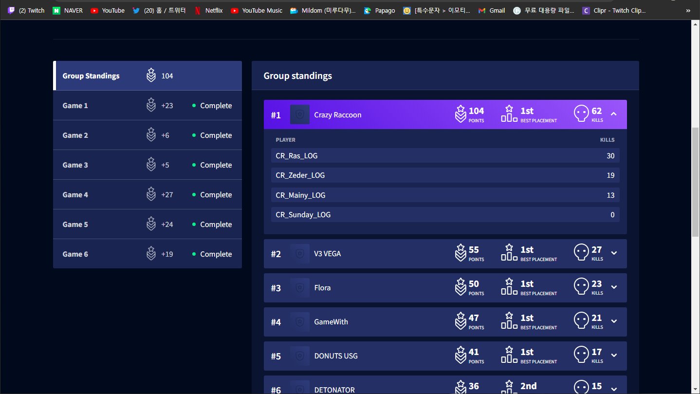Screen dimensions: 700x394
Task: Click the podium icon for DONUTS USG
Action: [x=509, y=355]
